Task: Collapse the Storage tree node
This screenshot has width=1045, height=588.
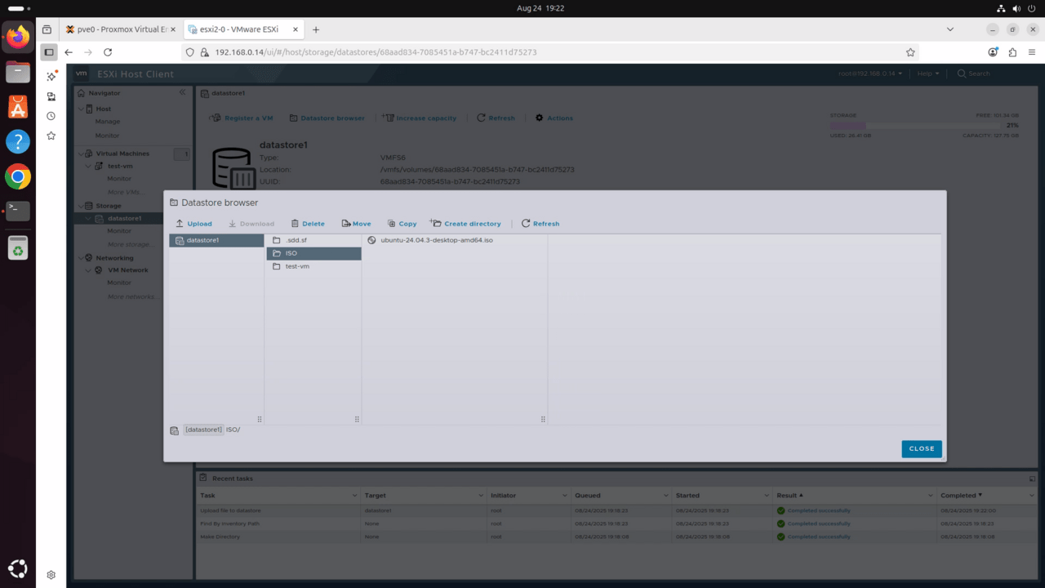Action: 81,206
